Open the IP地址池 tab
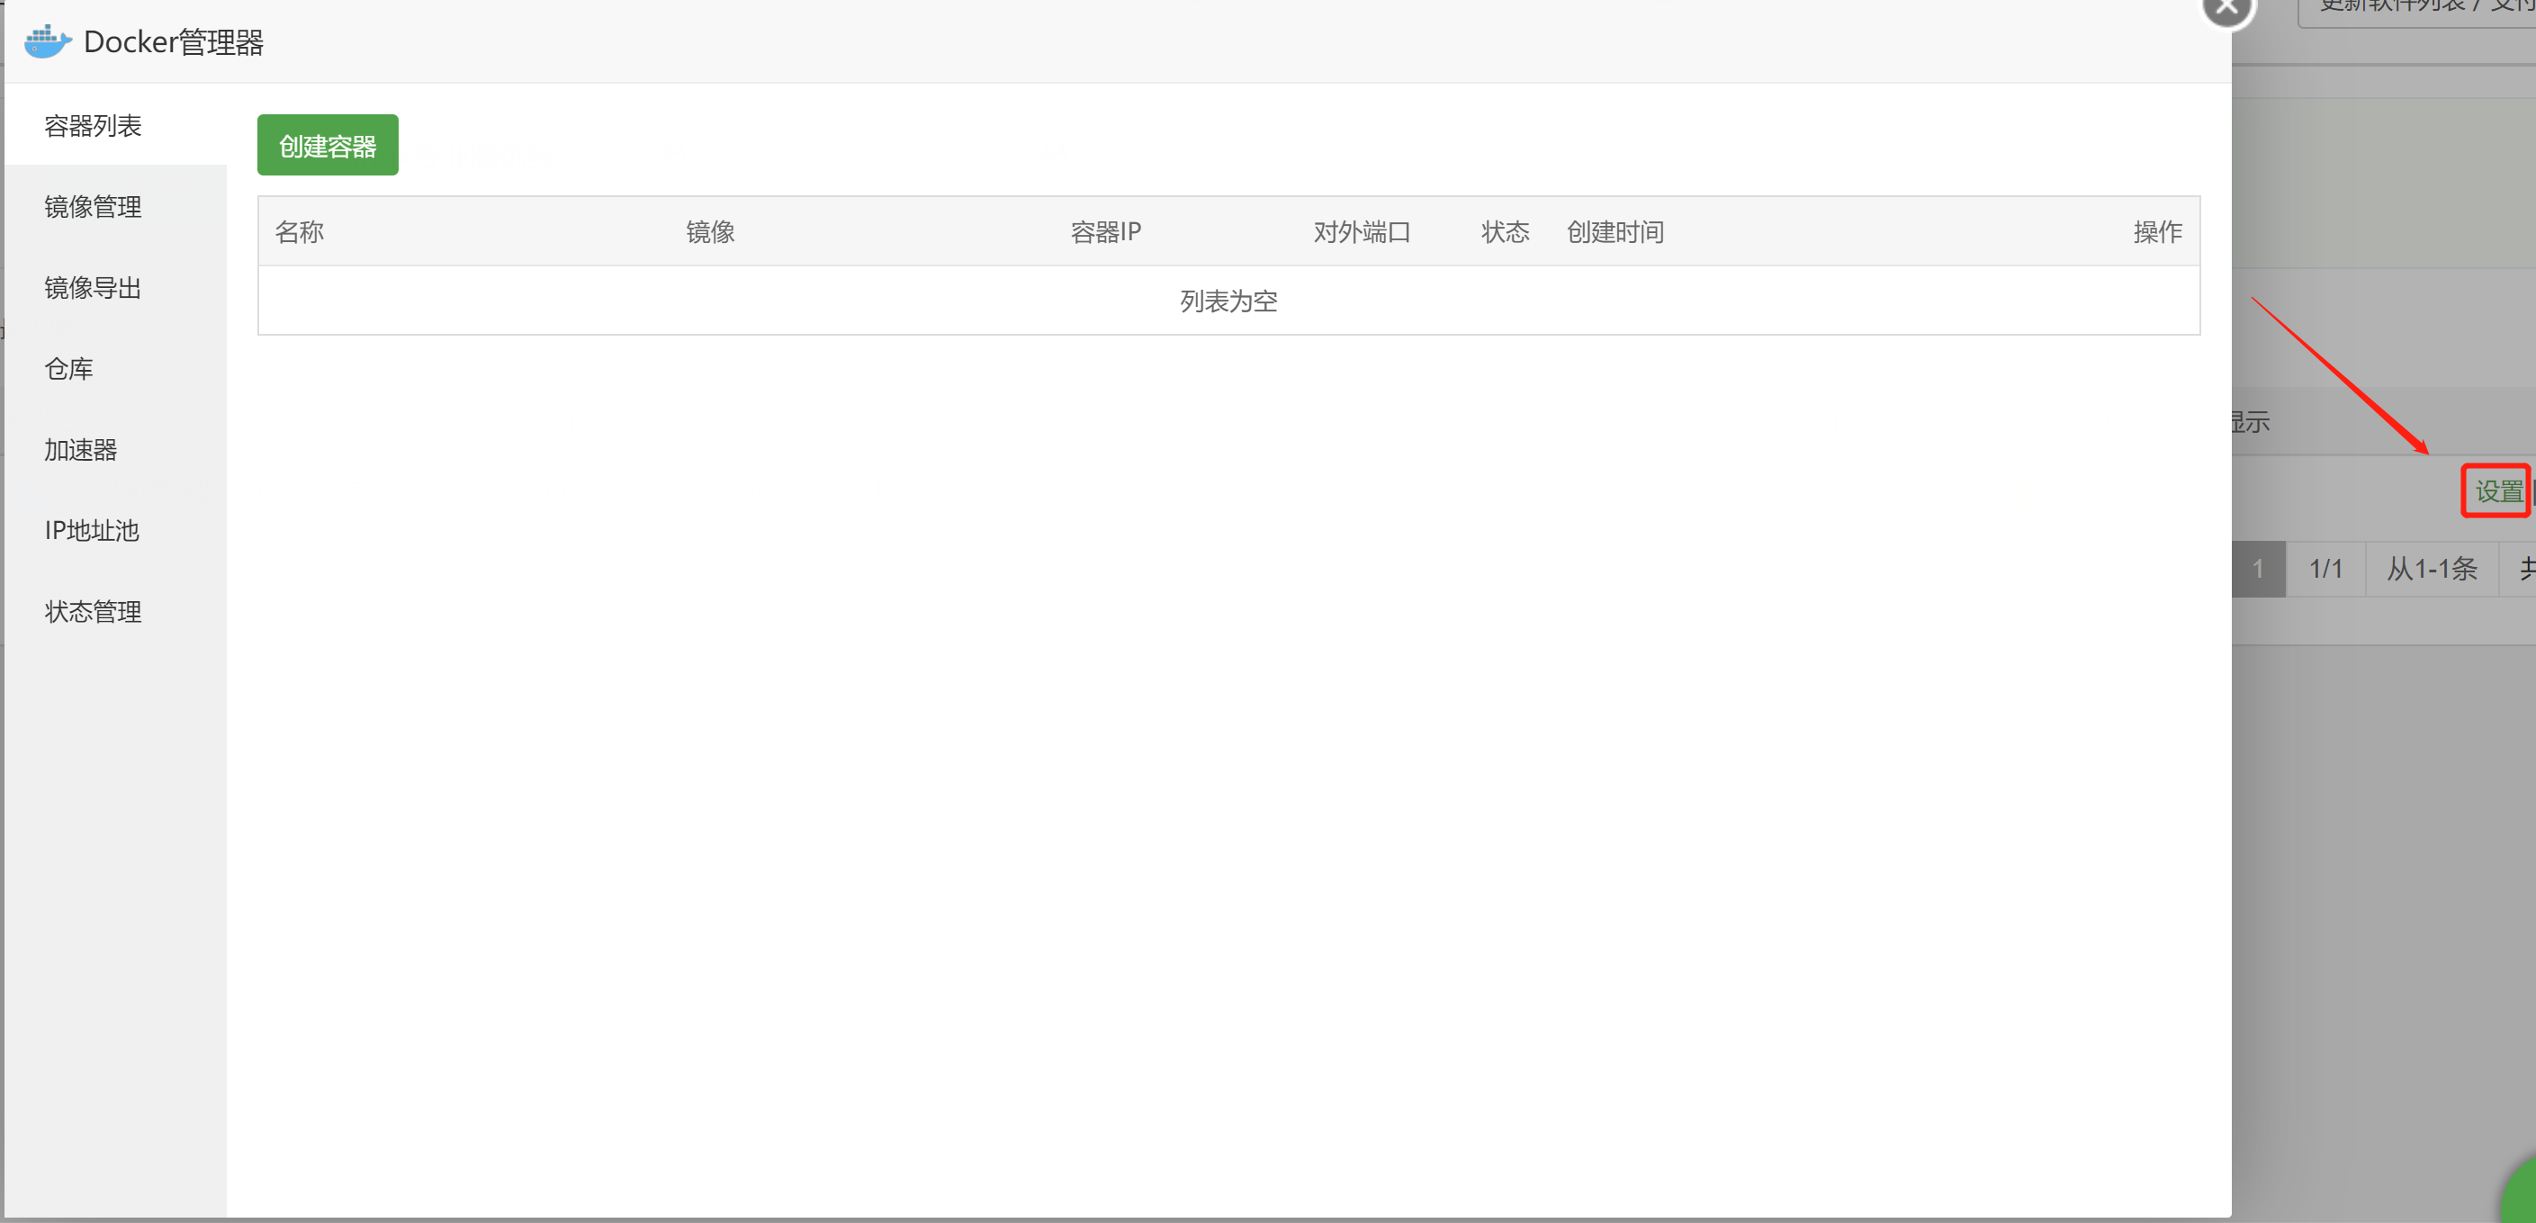The image size is (2536, 1223). 92,531
